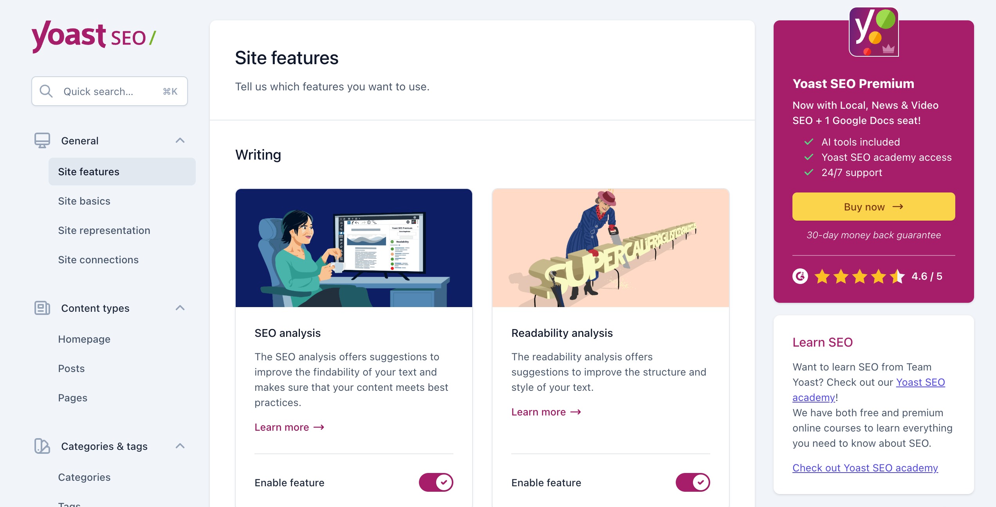Click the Yoast SEO logo
The width and height of the screenshot is (996, 507).
[x=94, y=36]
